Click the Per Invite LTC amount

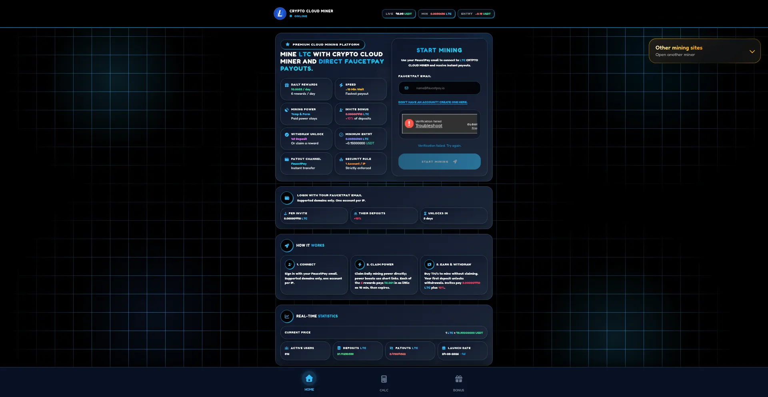coord(296,219)
